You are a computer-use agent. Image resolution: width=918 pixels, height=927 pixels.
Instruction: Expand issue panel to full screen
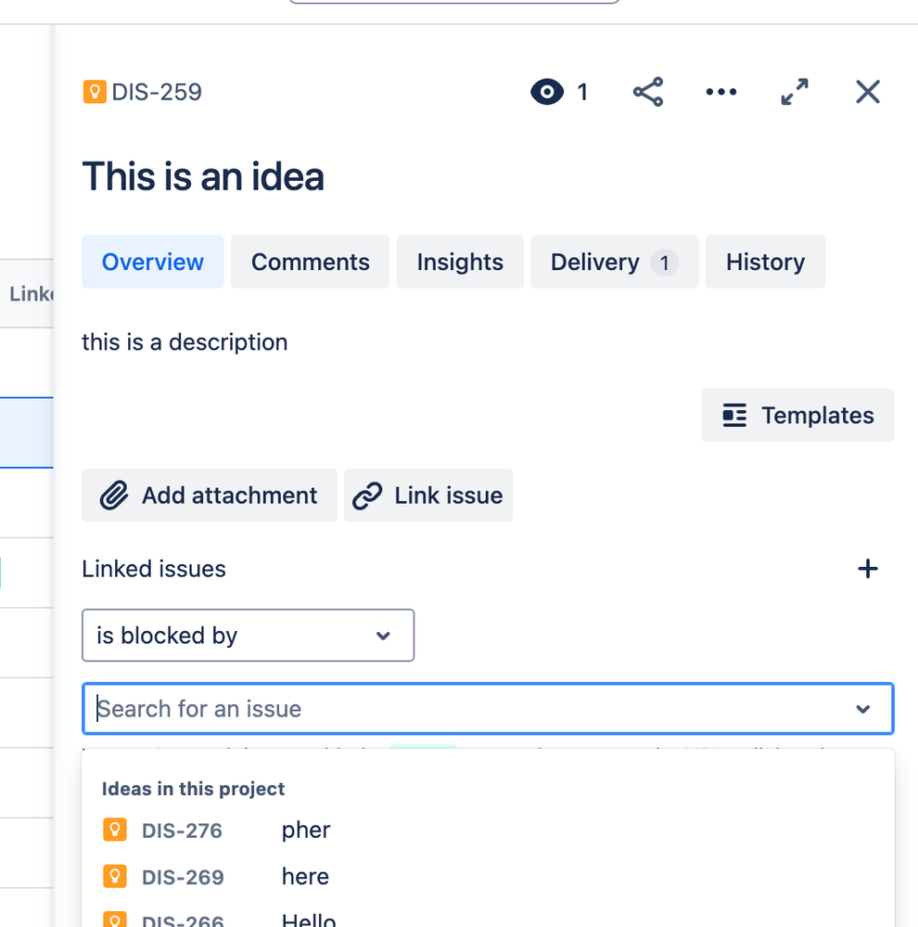point(795,92)
